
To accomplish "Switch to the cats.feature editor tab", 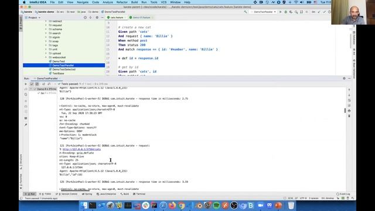I will (x=116, y=18).
